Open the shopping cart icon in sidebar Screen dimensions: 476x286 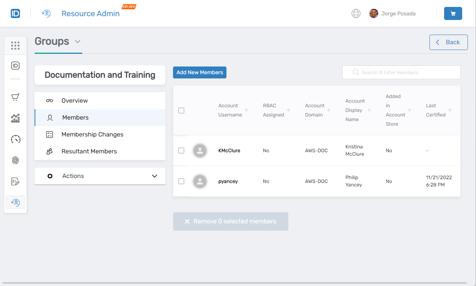pos(15,97)
